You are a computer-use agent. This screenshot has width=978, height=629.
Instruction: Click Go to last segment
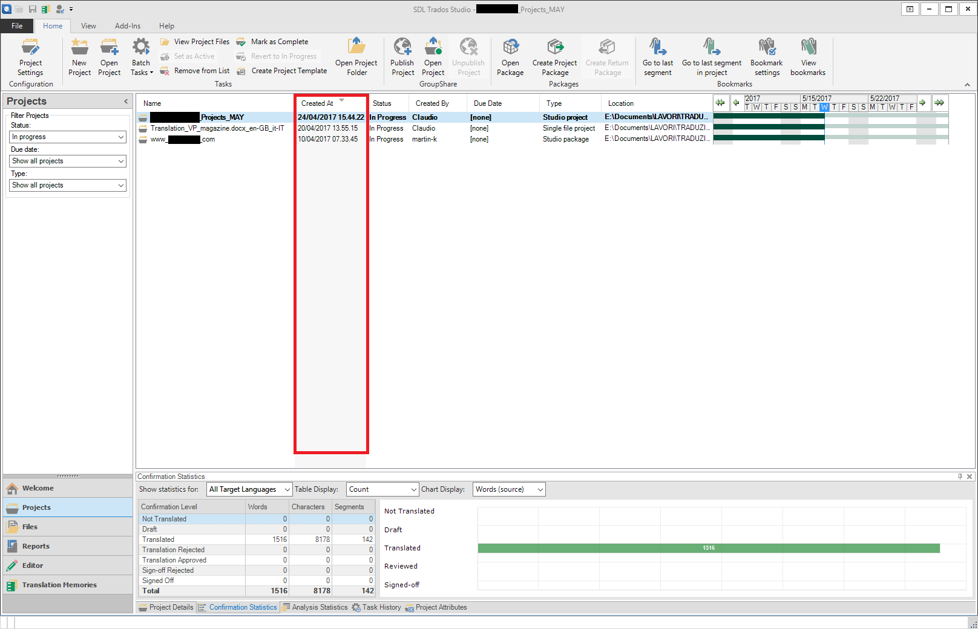pyautogui.click(x=658, y=57)
